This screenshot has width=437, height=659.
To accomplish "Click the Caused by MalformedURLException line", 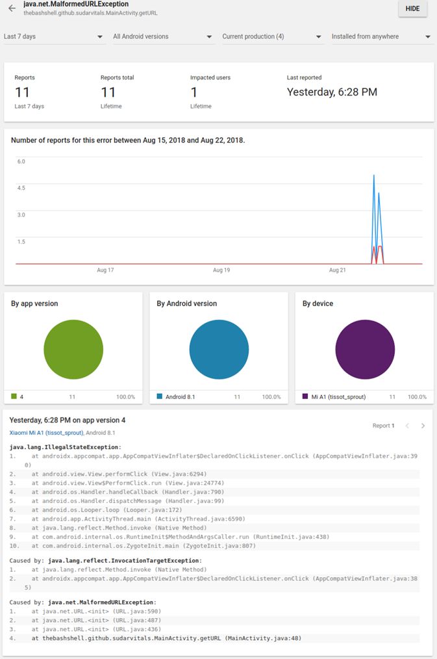I will [x=82, y=602].
